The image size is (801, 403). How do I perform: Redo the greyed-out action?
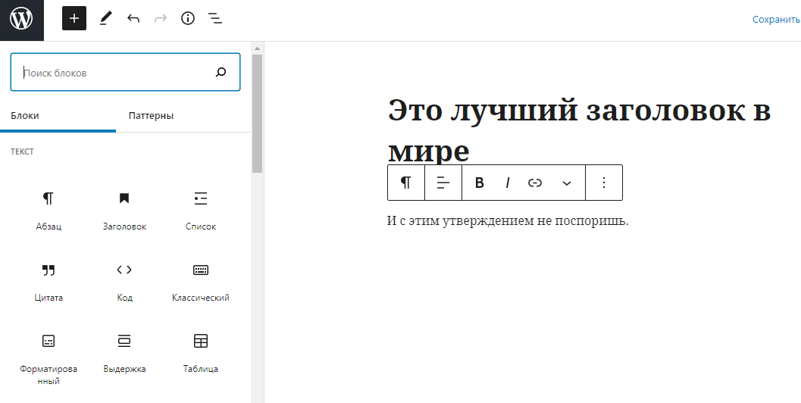coord(161,19)
